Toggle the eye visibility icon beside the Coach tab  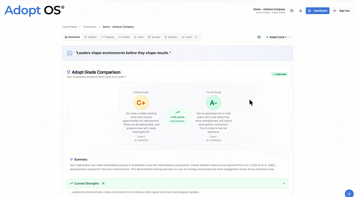(196, 37)
